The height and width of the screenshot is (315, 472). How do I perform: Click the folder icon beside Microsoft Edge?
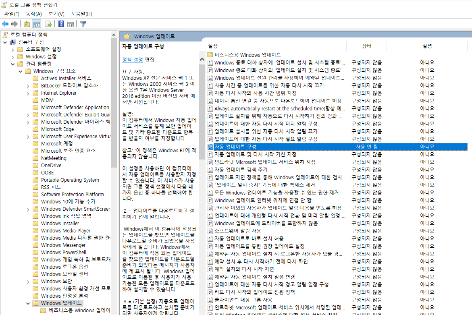pyautogui.click(x=35, y=129)
